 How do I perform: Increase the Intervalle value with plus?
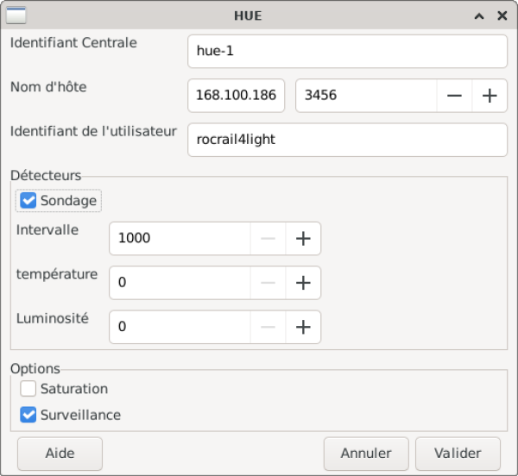(303, 239)
